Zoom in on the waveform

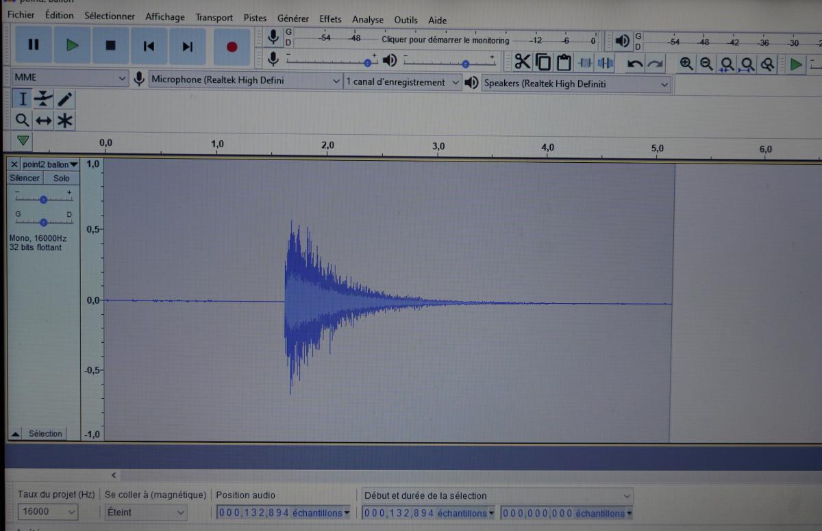(686, 64)
